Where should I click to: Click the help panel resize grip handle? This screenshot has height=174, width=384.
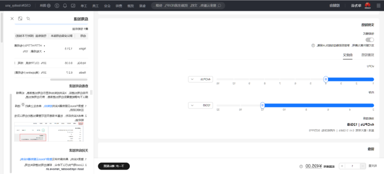(92, 92)
